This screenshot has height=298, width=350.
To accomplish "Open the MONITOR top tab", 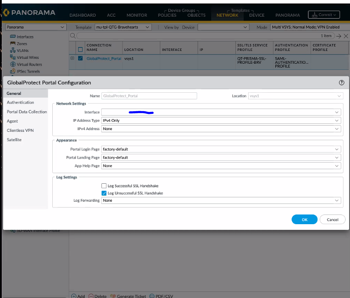I will pyautogui.click(x=137, y=15).
